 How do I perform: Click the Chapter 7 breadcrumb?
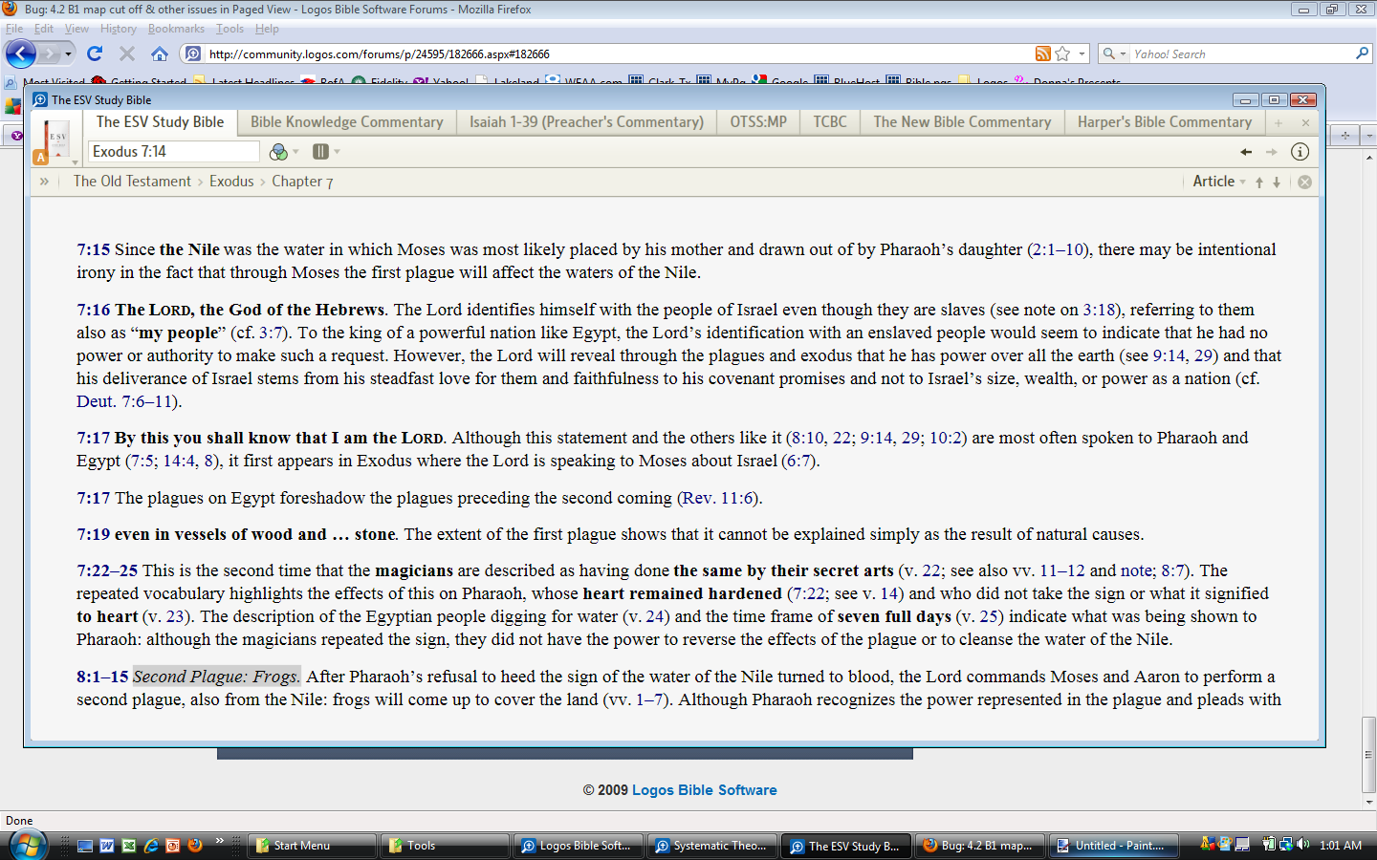pyautogui.click(x=302, y=182)
